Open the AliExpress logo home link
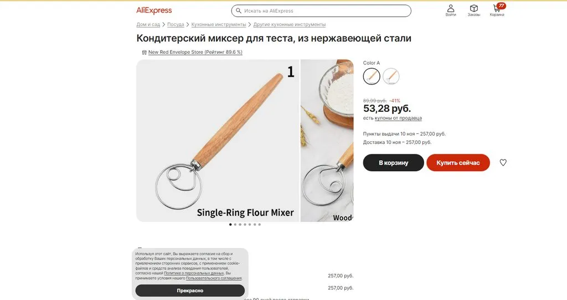This screenshot has width=567, height=300. click(154, 11)
